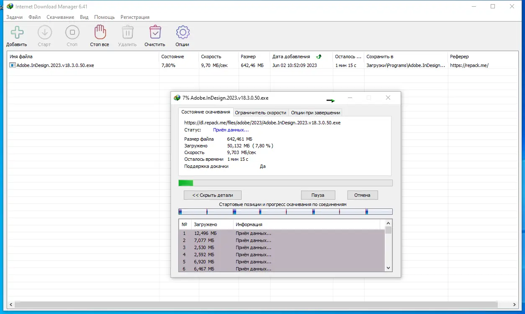Click the file type icon next to Adobe.InDesign.2023.v18.3.0.50.exe

[x=13, y=65]
